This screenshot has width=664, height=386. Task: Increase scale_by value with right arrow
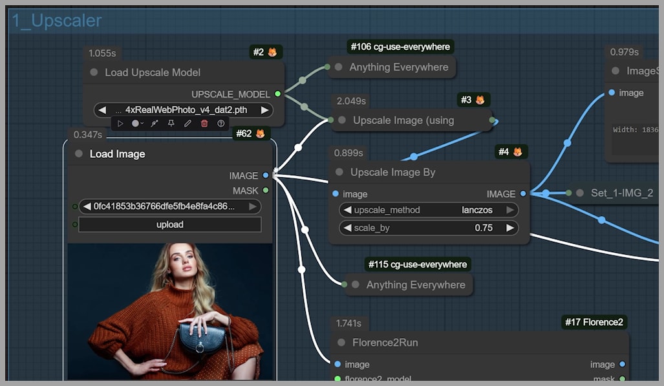(x=510, y=228)
